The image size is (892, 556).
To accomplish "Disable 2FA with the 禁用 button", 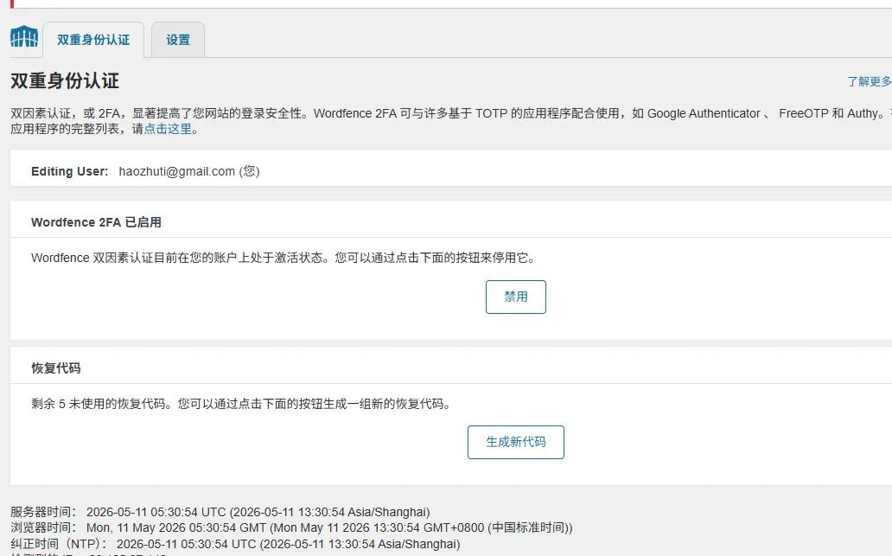I will 515,297.
